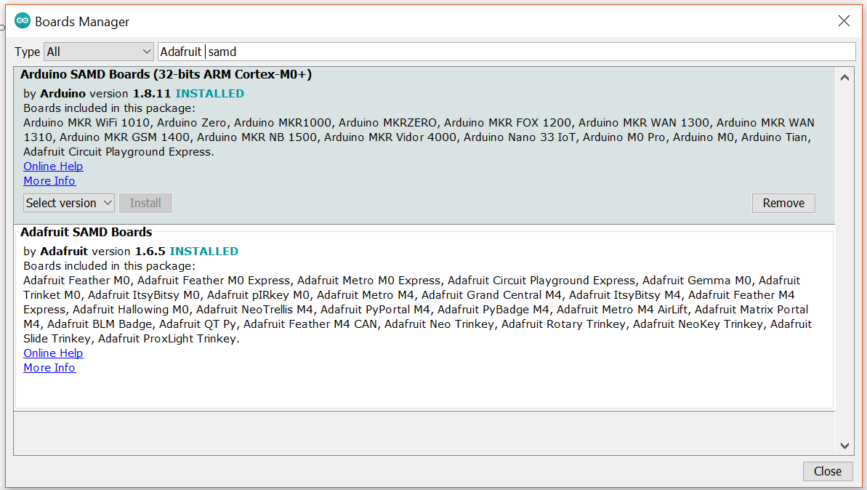
Task: Click the scrollbar up arrow
Action: (844, 78)
